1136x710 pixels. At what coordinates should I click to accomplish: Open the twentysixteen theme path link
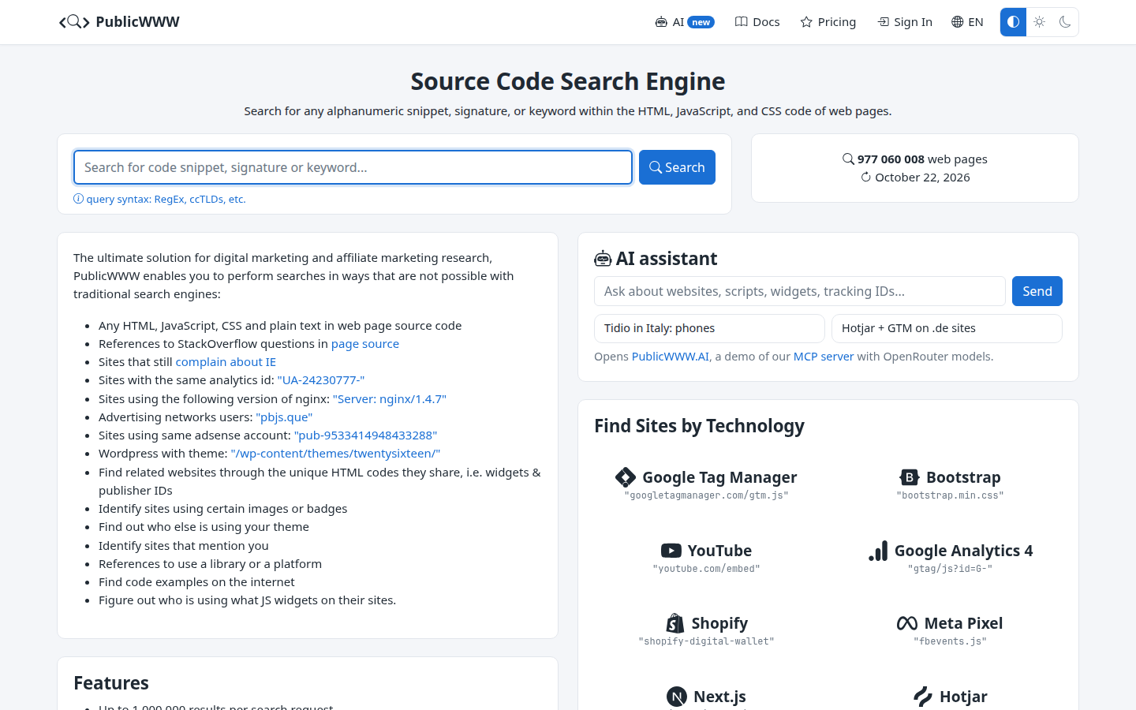(x=335, y=454)
